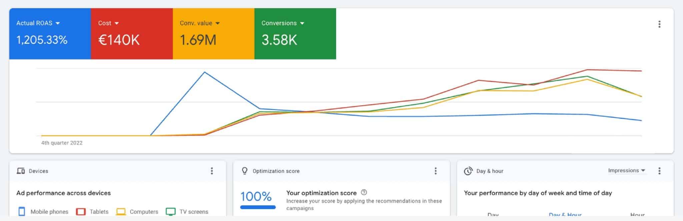683x221 pixels.
Task: Click the green Conversions metric tile
Action: coord(295,34)
